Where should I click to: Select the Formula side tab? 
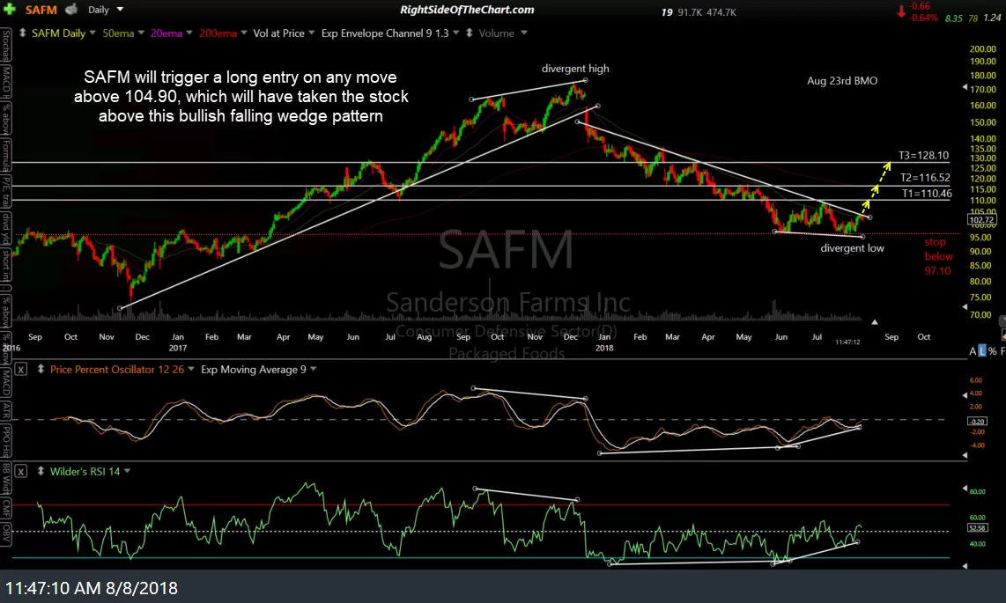click(6, 156)
